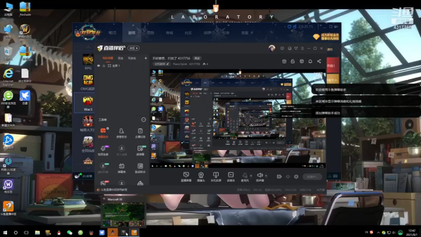Select the first scene tab in orange

click(x=108, y=58)
